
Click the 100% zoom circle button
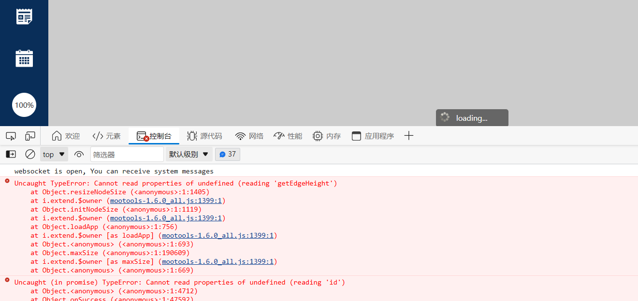(x=24, y=105)
